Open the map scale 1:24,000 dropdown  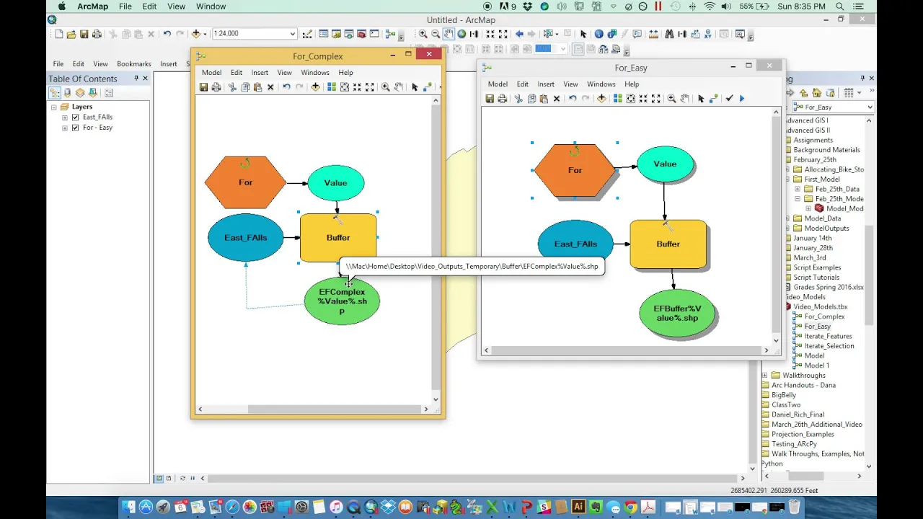coord(292,34)
